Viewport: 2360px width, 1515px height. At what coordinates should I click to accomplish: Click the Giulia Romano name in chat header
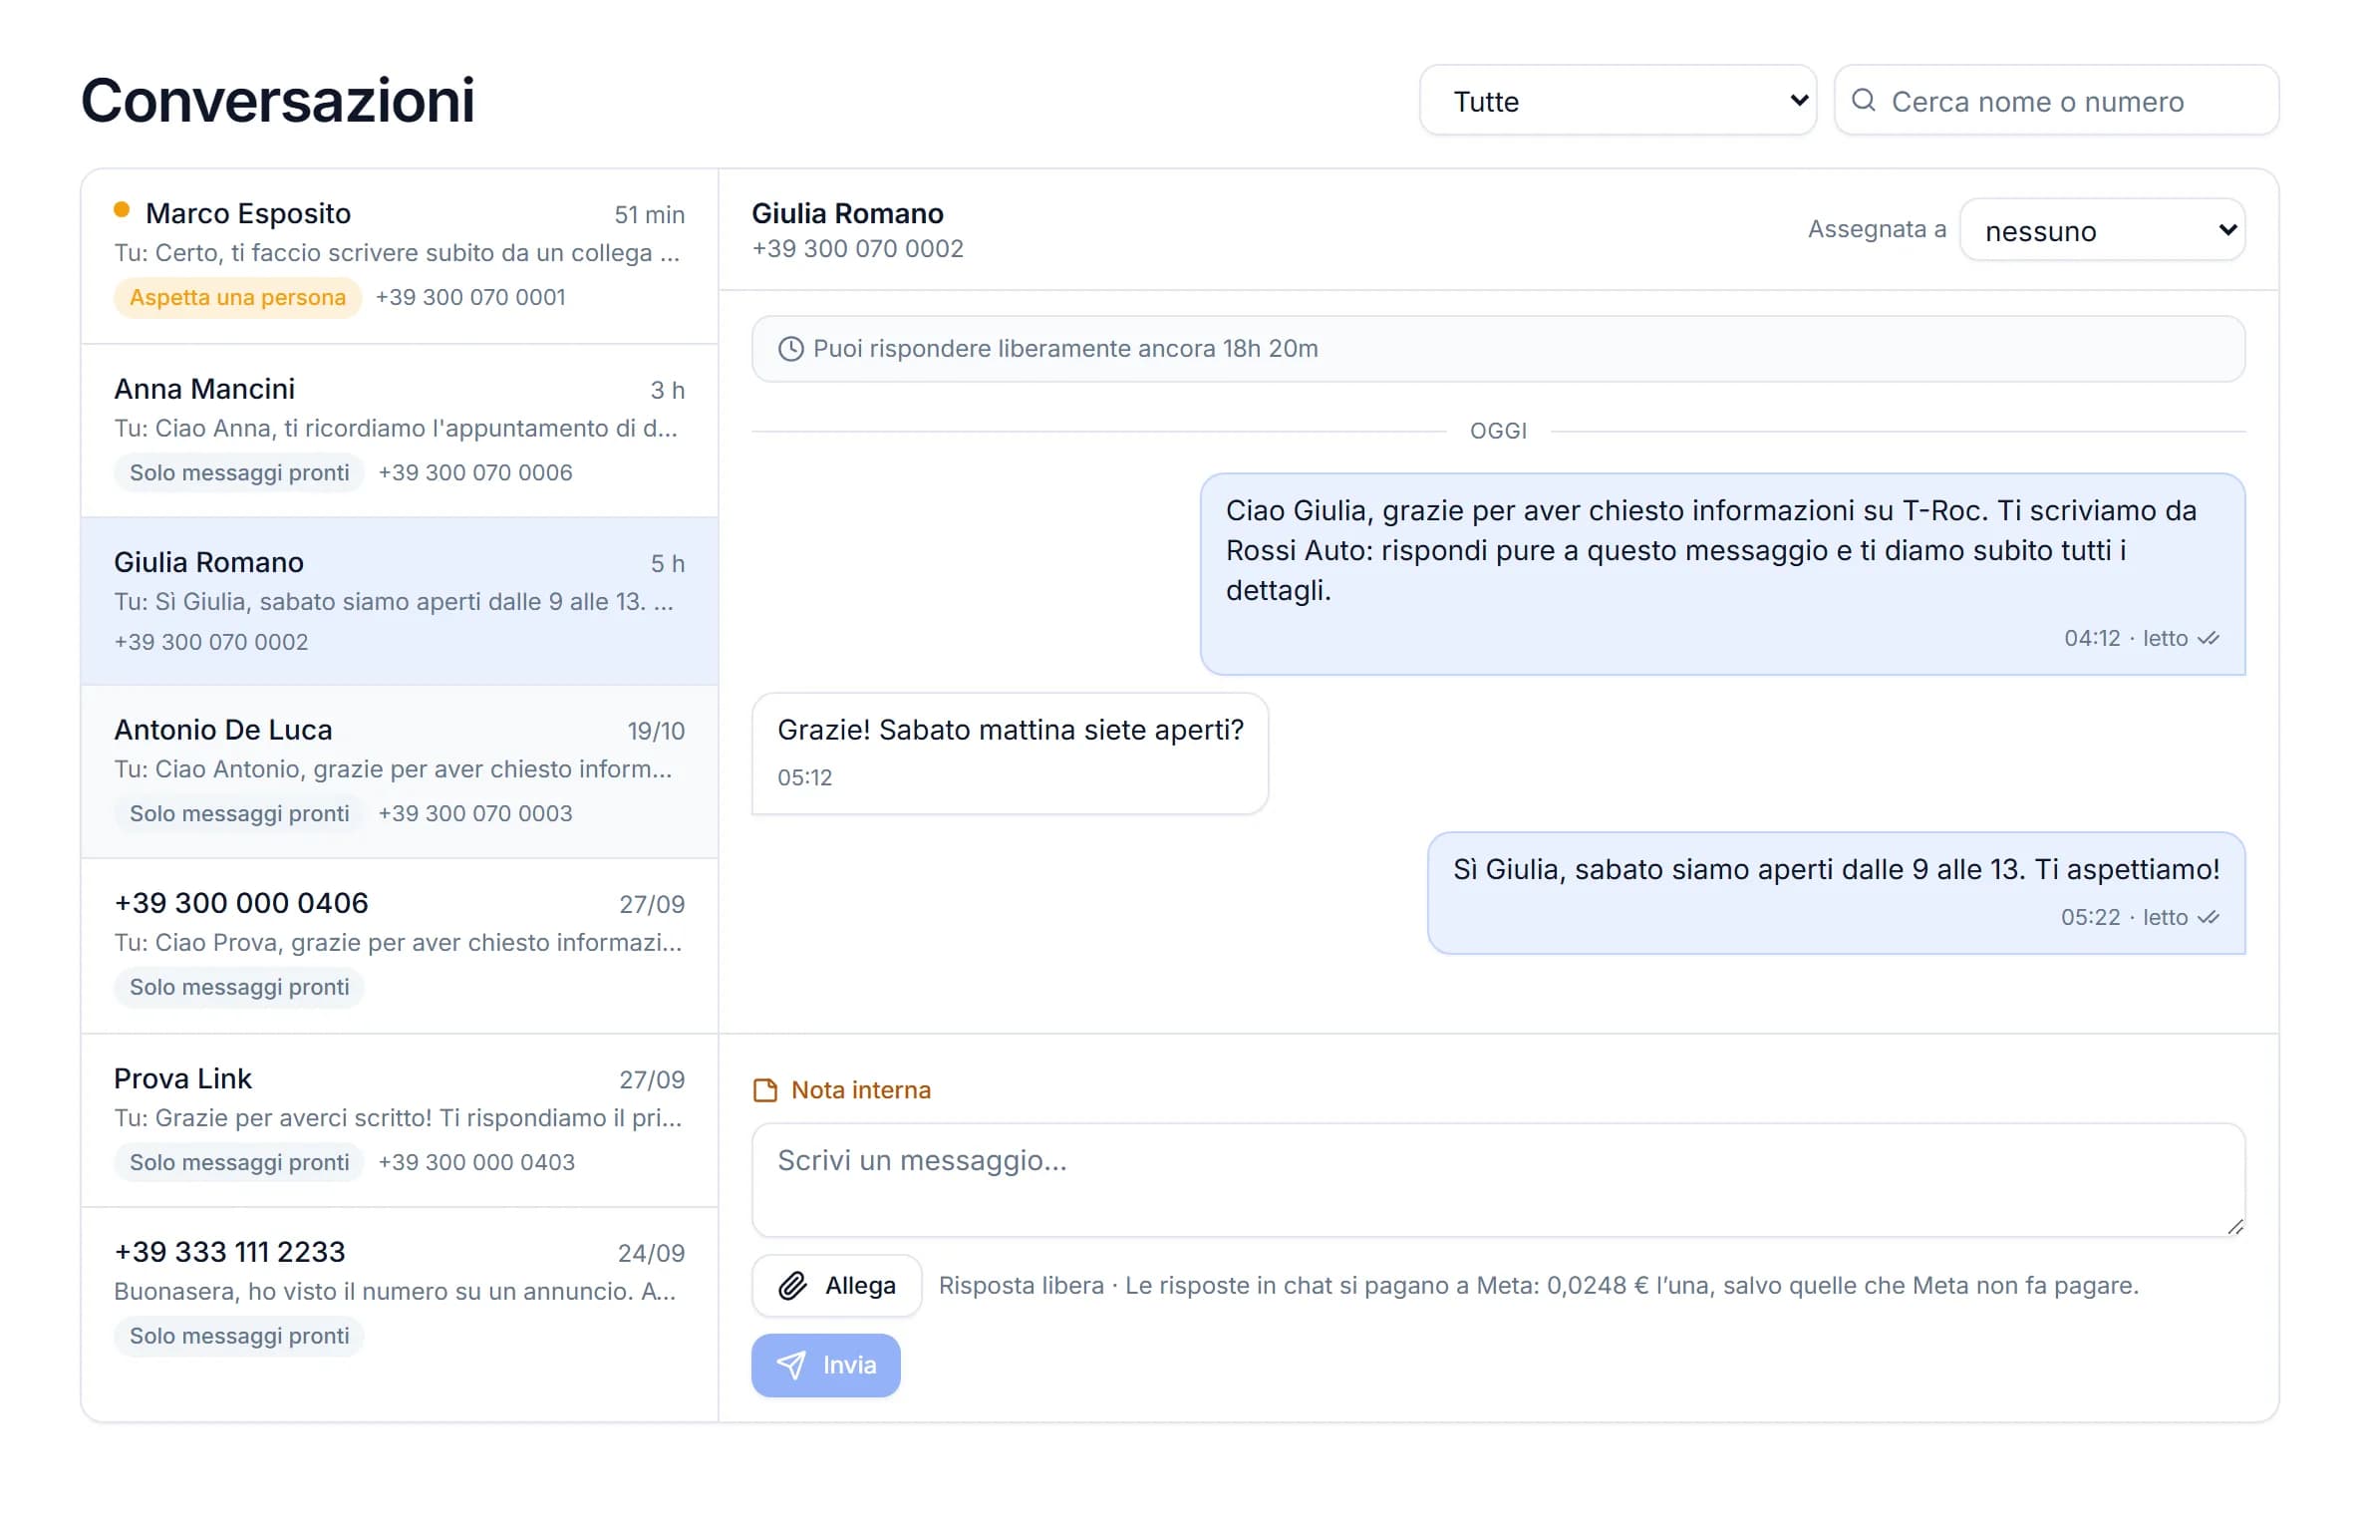click(847, 213)
